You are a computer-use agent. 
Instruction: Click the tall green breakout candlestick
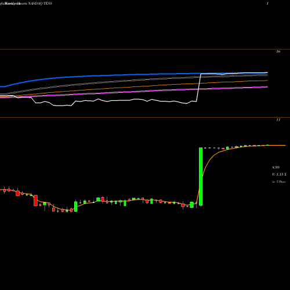201,176
